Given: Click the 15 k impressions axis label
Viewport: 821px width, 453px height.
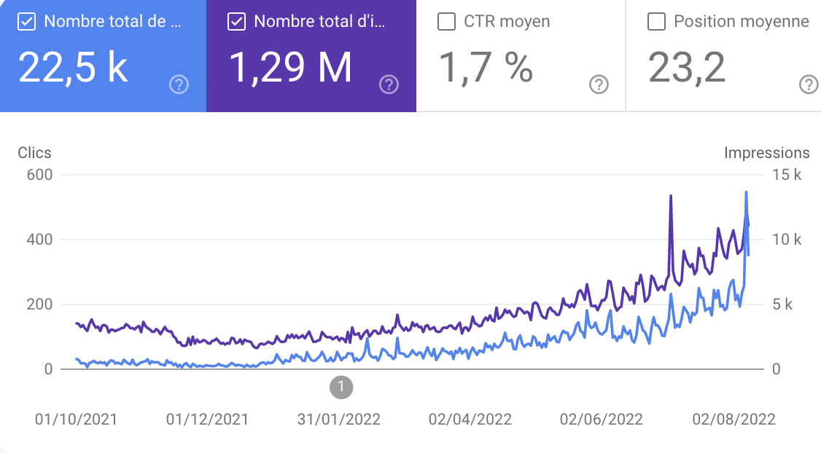Looking at the screenshot, I should [787, 175].
